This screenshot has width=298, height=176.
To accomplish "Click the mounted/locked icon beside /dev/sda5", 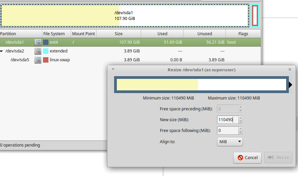I will [x=38, y=60].
